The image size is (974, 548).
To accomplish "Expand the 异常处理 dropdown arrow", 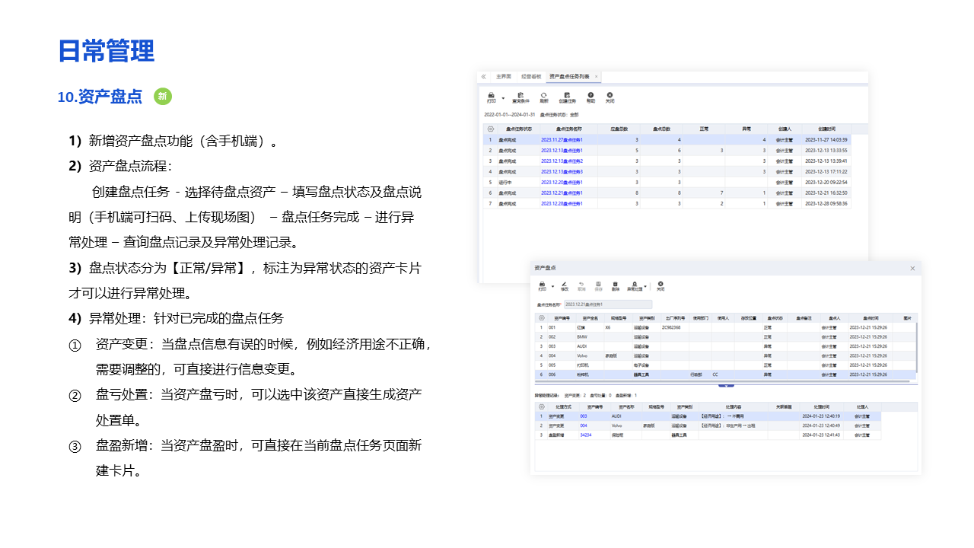I will 647,286.
